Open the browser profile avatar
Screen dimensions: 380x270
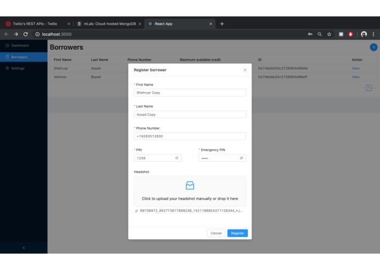[x=364, y=34]
